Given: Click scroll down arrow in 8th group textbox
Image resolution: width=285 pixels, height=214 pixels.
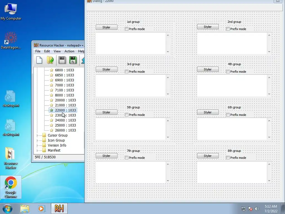Looking at the screenshot, I should [x=269, y=181].
